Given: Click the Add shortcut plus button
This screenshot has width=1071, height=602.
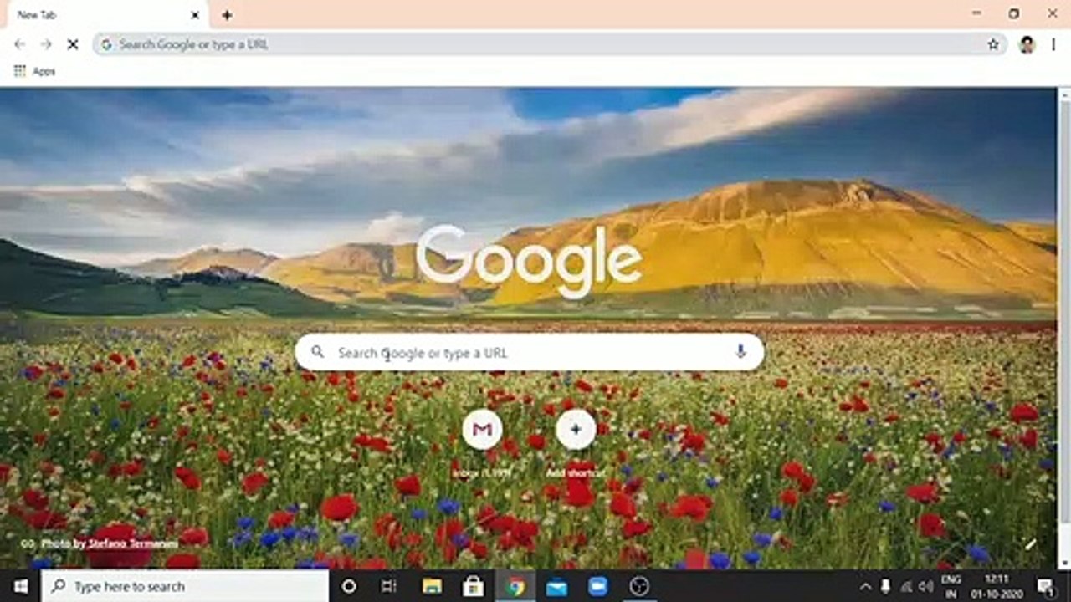Looking at the screenshot, I should pos(576,430).
